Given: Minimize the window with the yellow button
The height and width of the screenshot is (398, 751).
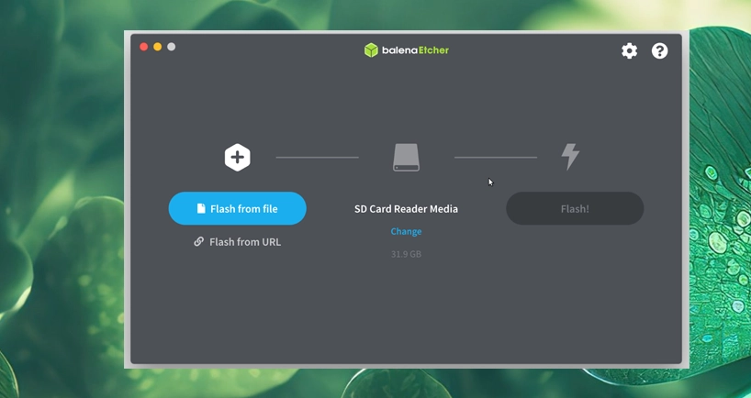Looking at the screenshot, I should point(158,47).
